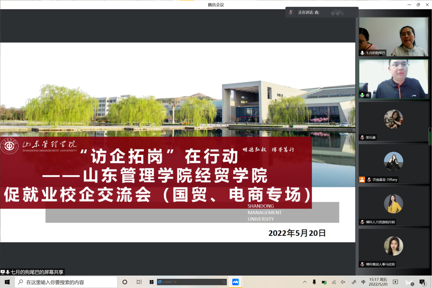This screenshot has width=432, height=288.
Task: Select the speaker 森 video thumbnail
Action: [394, 79]
